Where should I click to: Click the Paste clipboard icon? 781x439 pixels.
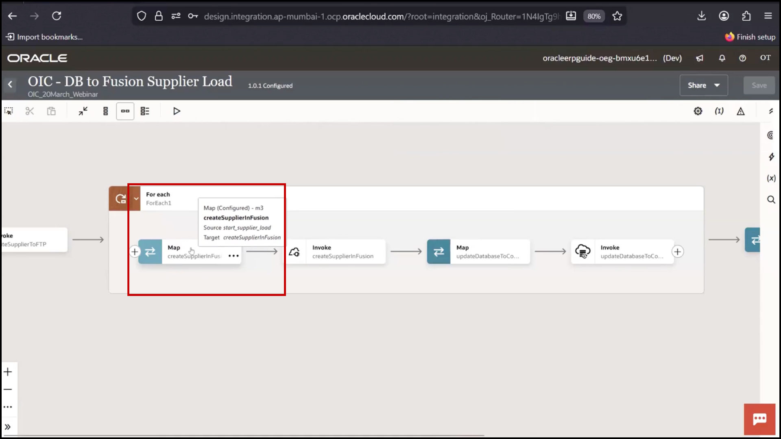(51, 111)
